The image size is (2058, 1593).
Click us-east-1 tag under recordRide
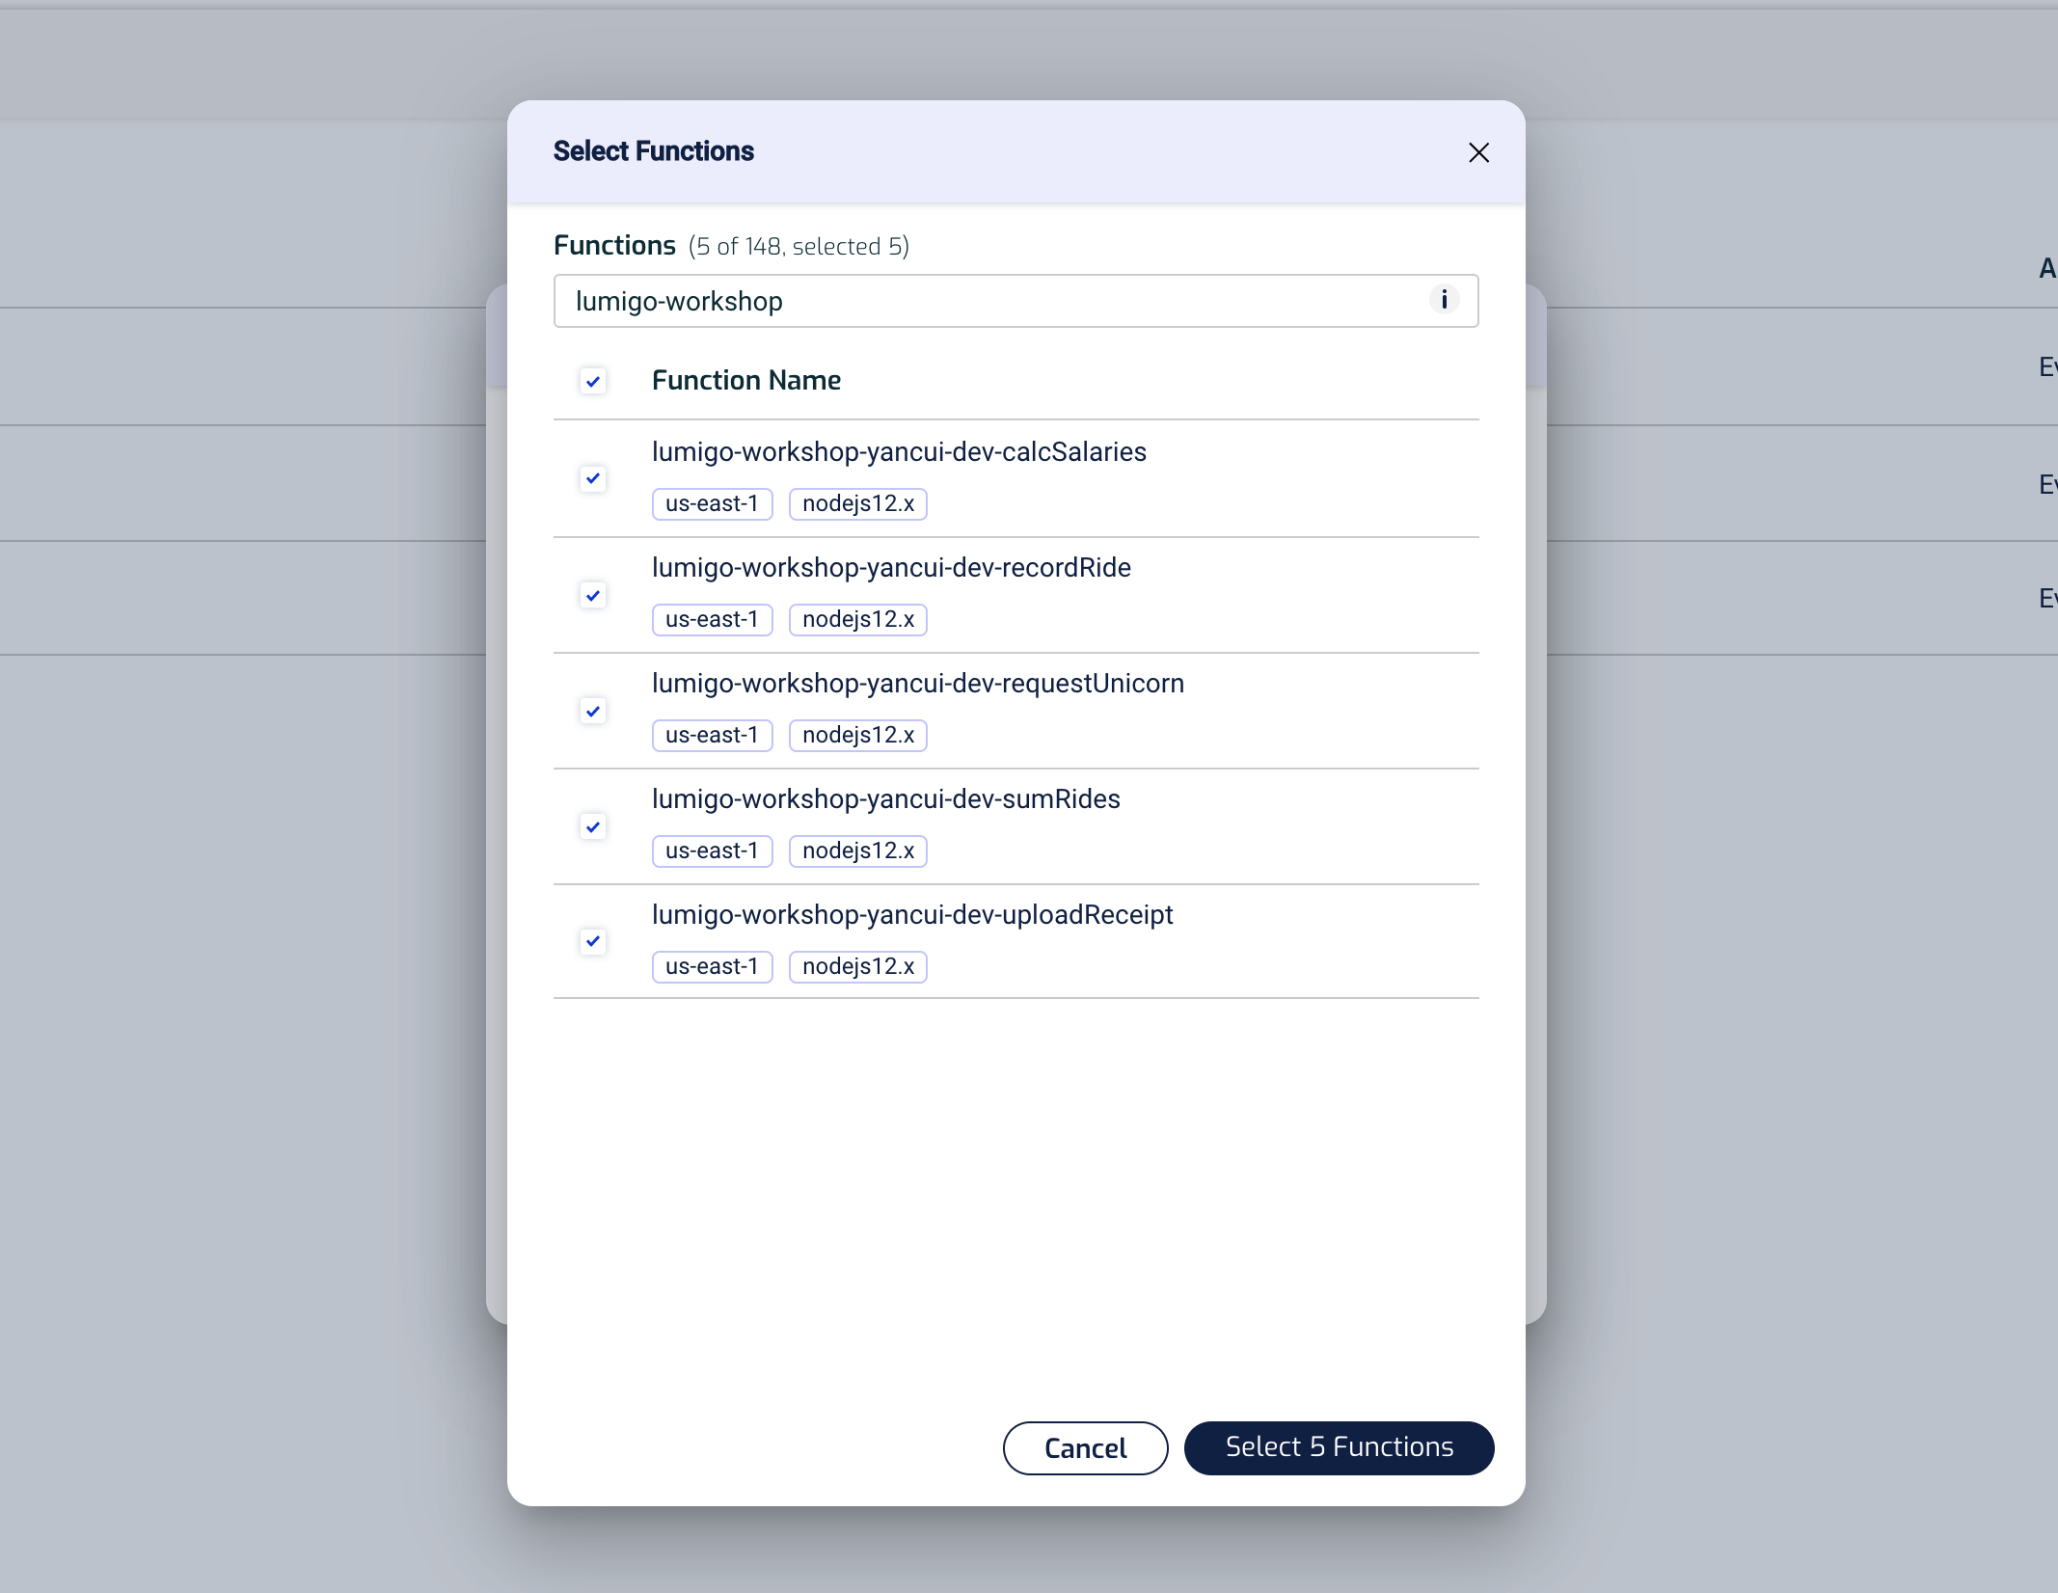(x=713, y=619)
